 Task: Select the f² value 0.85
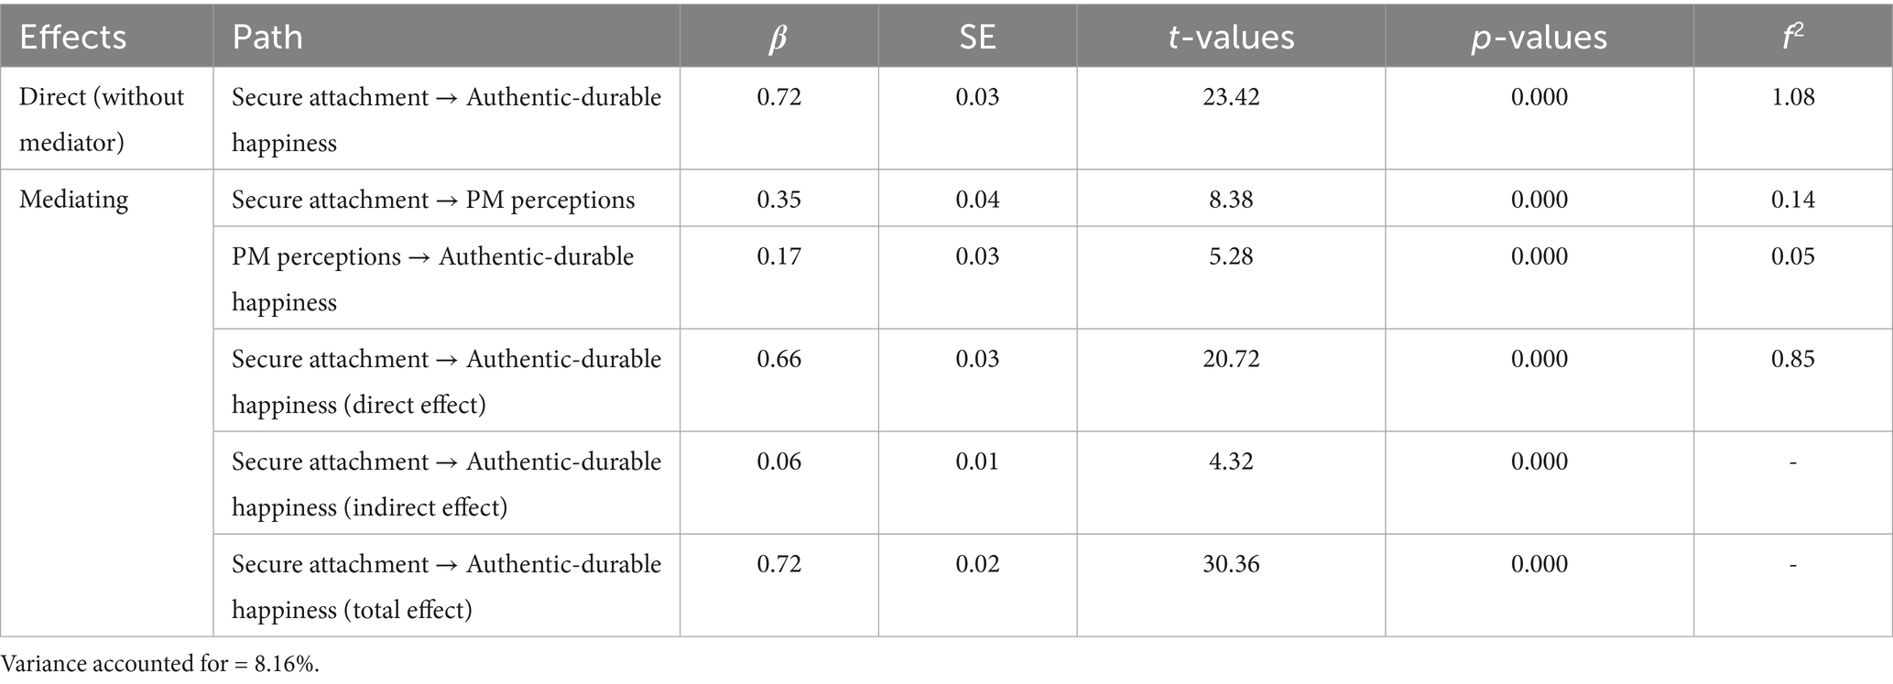click(1792, 358)
